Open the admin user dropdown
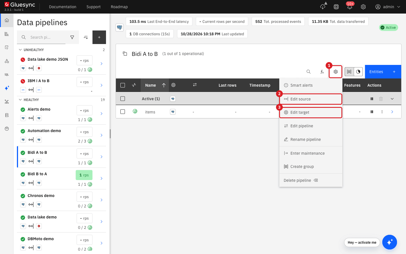 tap(388, 7)
